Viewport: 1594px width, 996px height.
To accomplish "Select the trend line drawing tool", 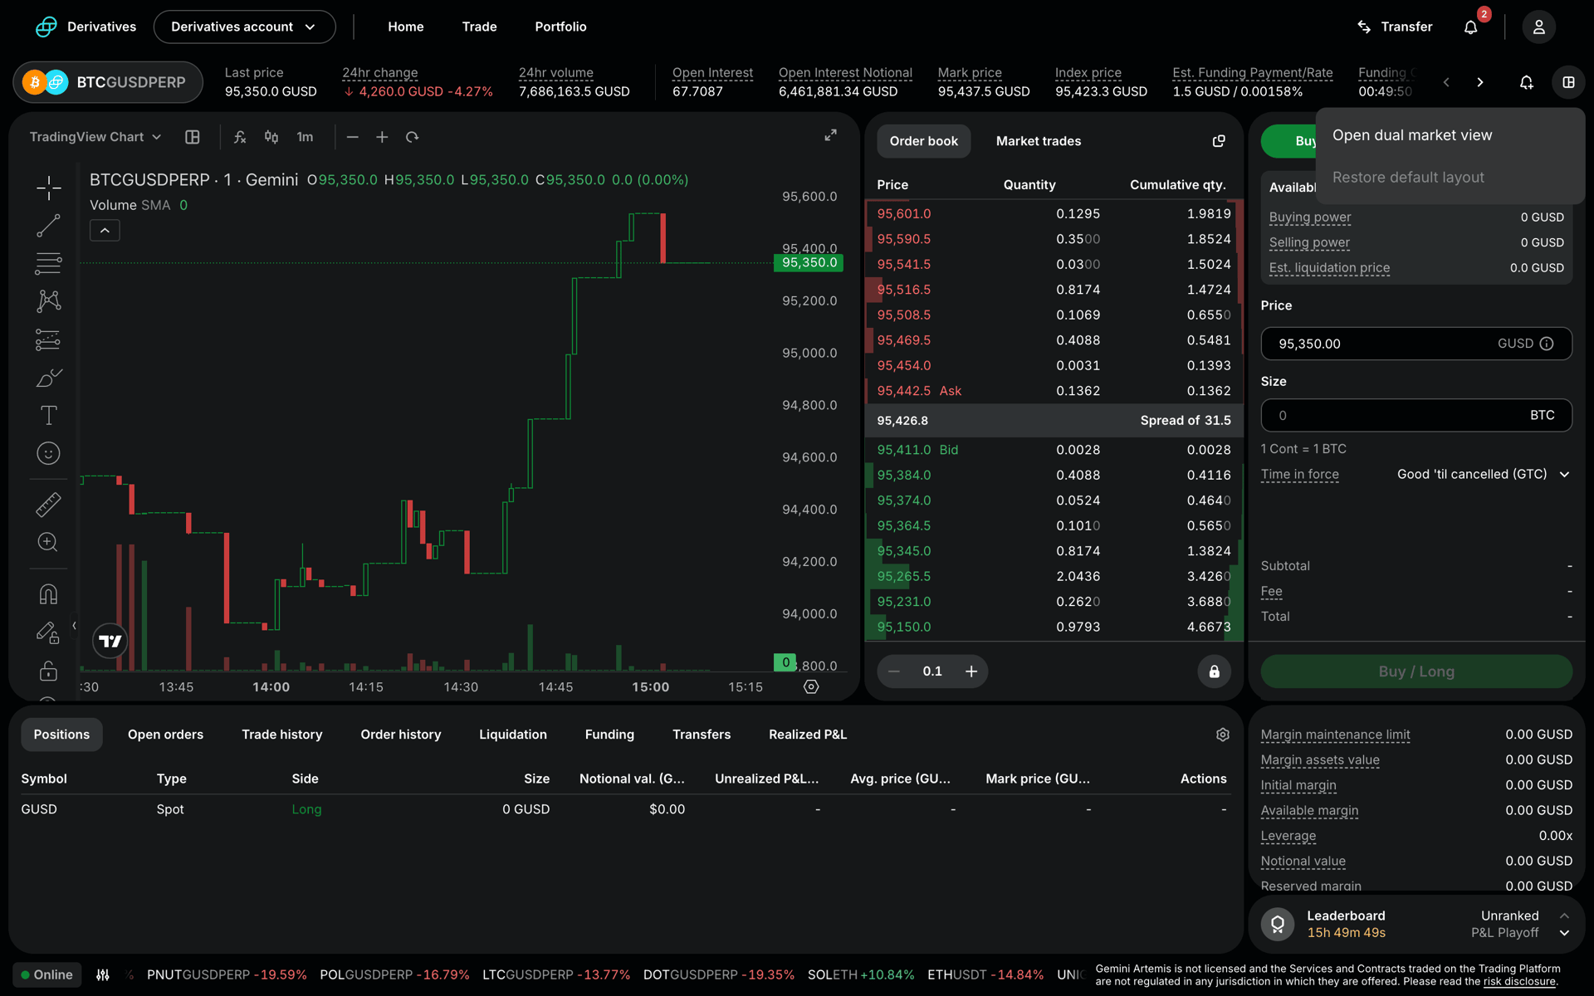I will coord(48,226).
